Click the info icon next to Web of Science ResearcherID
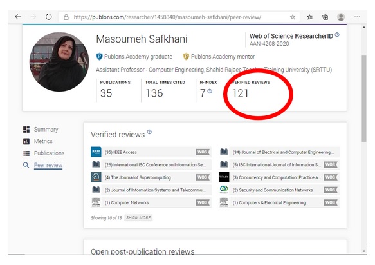The image size is (375, 265). pos(337,35)
